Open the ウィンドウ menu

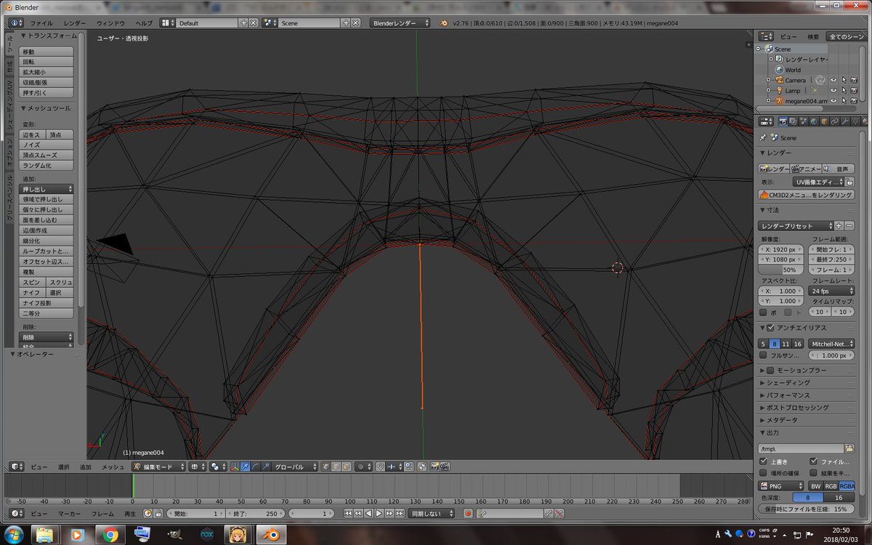pos(110,23)
